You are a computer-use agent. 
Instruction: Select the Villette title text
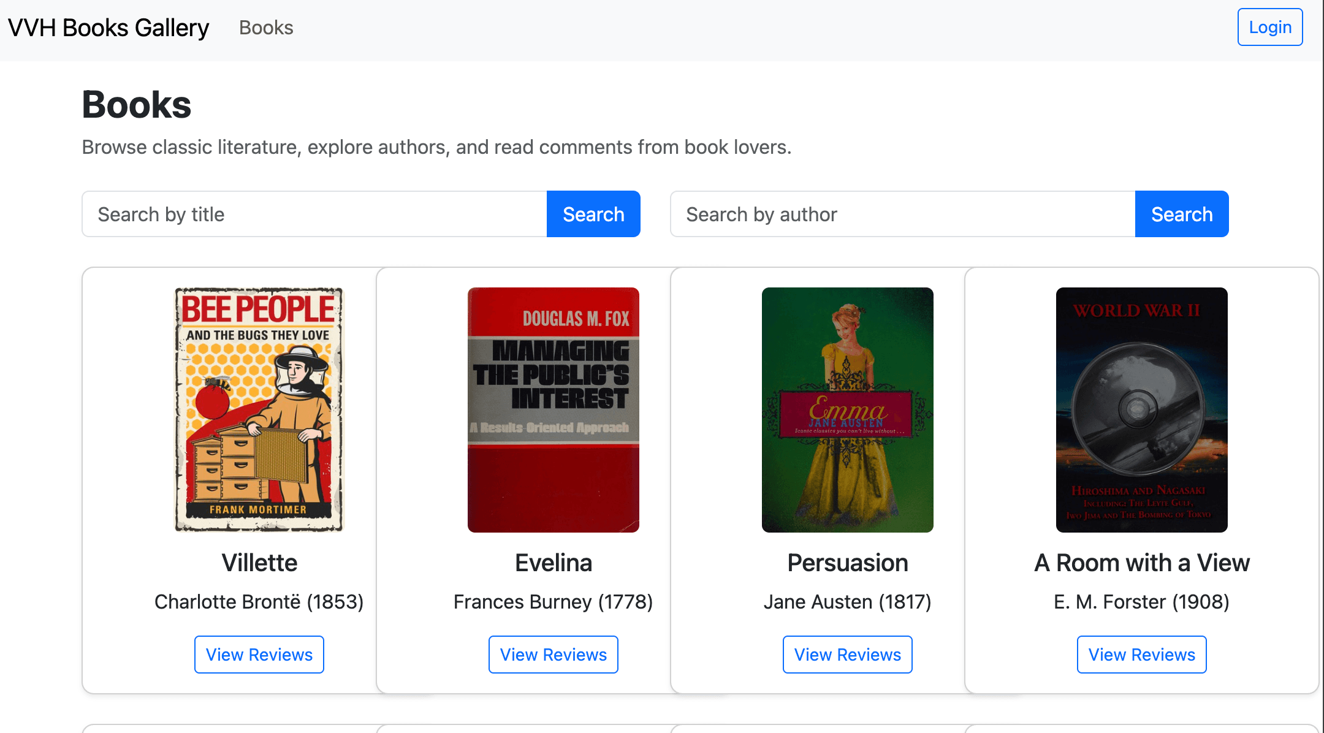pyautogui.click(x=259, y=563)
